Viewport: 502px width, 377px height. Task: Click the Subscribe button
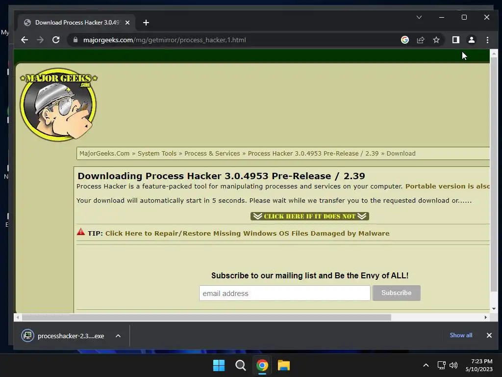[x=396, y=293]
